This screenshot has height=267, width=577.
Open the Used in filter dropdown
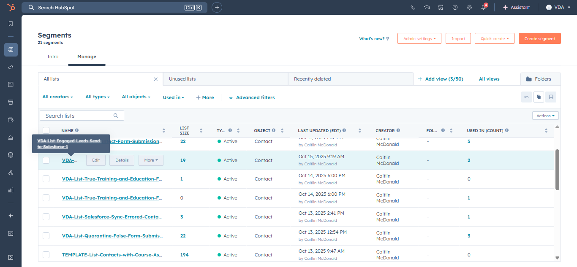click(174, 97)
